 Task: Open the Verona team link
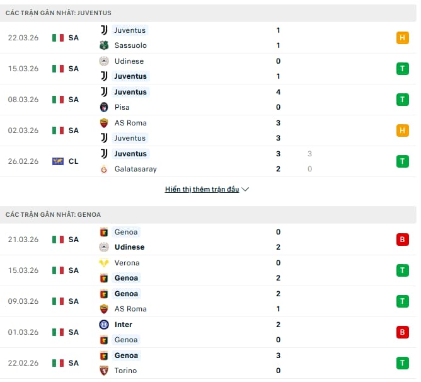(x=127, y=263)
